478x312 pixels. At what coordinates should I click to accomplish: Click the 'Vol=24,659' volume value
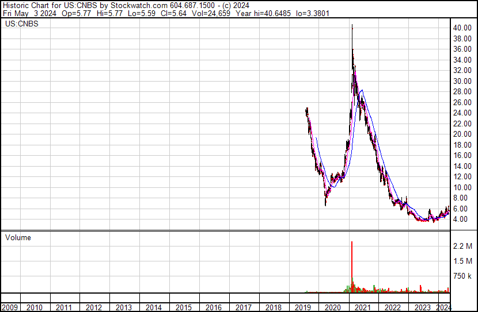(211, 13)
